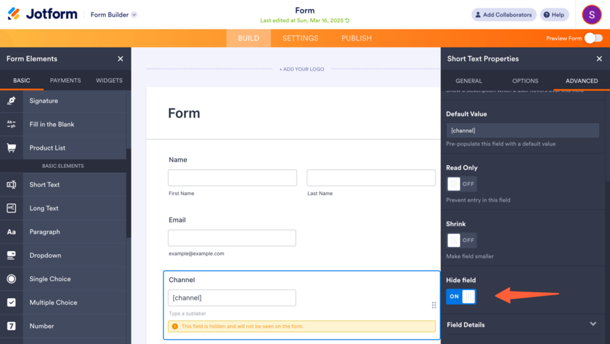This screenshot has height=344, width=610.
Task: Click the Jotform logo icon
Action: click(x=14, y=14)
